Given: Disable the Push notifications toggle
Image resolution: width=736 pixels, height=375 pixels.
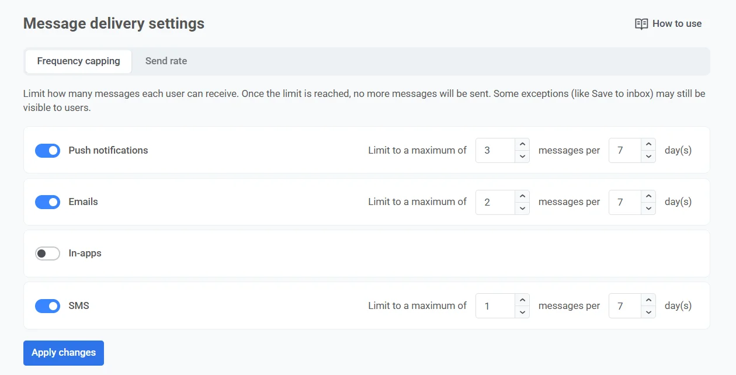Looking at the screenshot, I should pyautogui.click(x=48, y=151).
